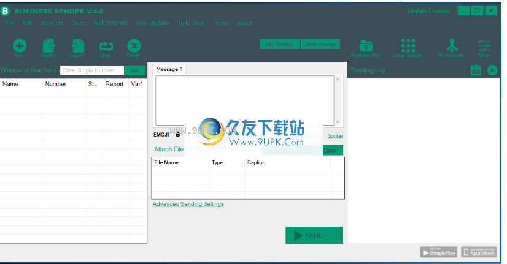Click the Business Sender logo icon
Image resolution: width=507 pixels, height=264 pixels.
point(5,11)
